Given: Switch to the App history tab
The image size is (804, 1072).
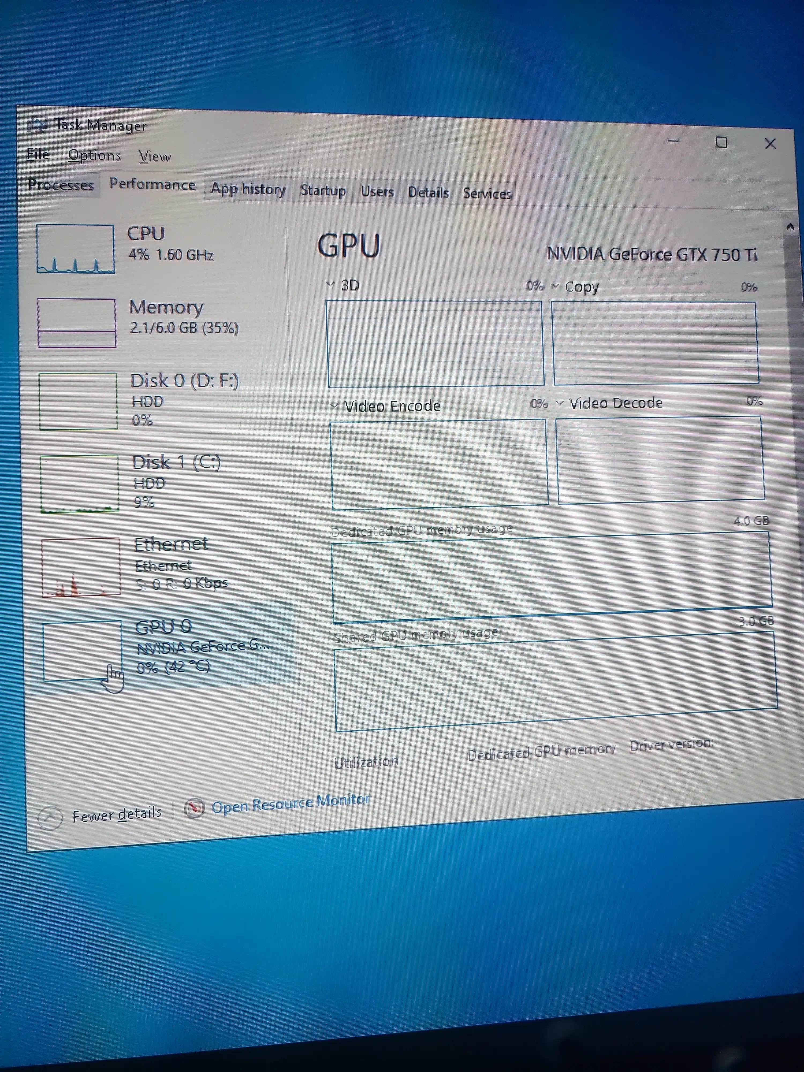Looking at the screenshot, I should pyautogui.click(x=248, y=189).
